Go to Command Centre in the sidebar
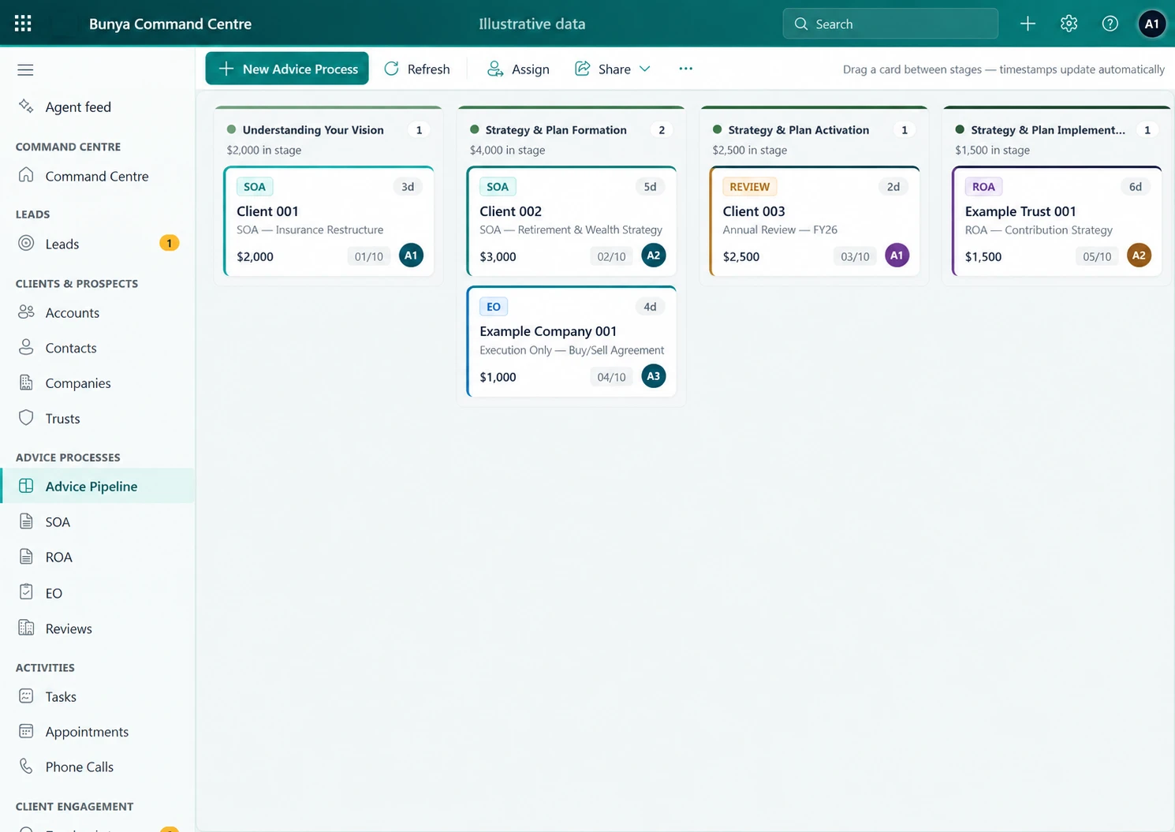 pyautogui.click(x=98, y=176)
